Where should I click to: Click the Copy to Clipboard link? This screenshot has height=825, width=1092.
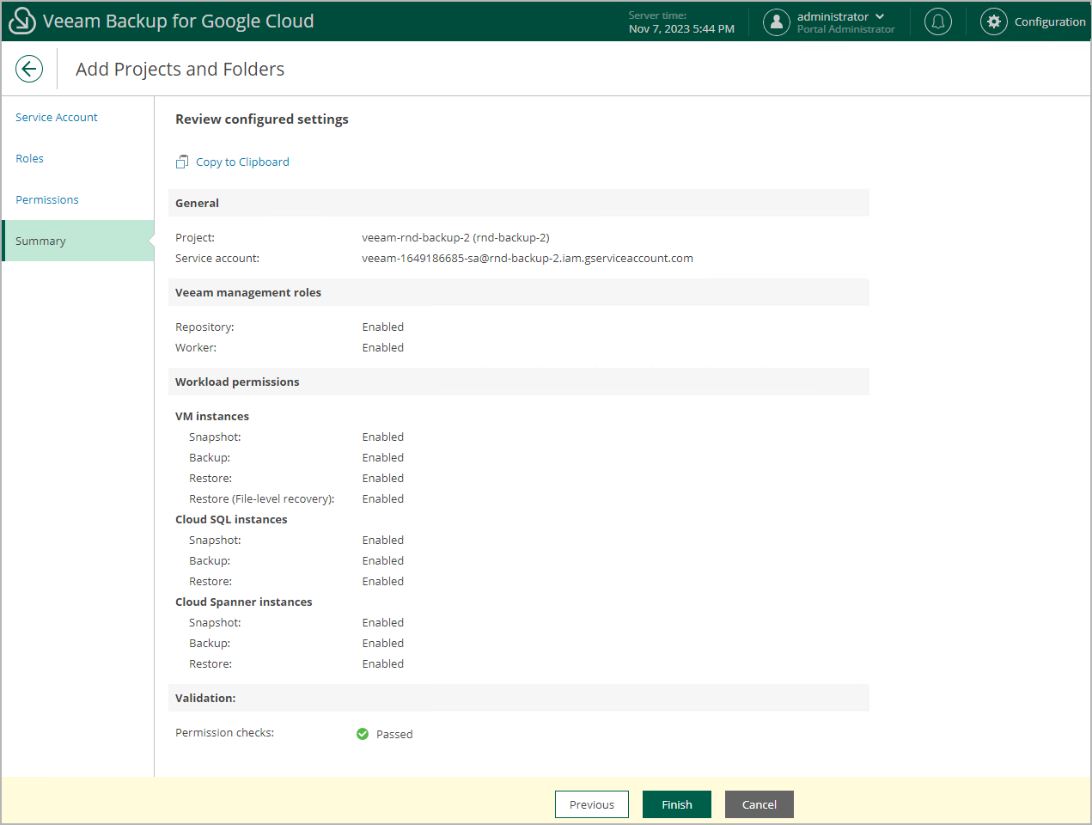(x=242, y=162)
